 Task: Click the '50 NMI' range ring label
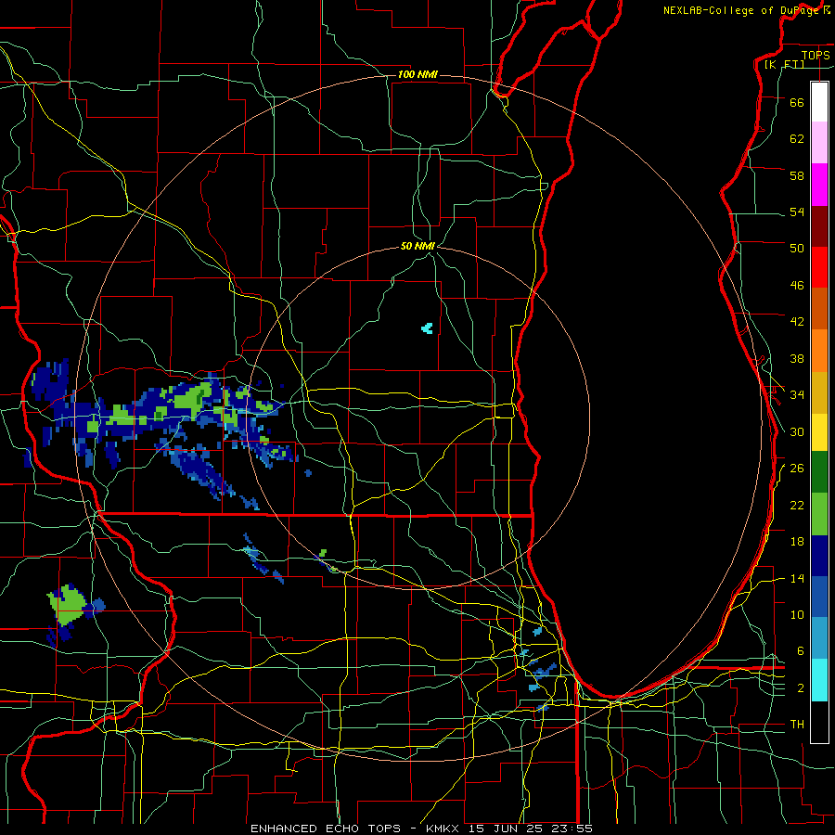click(x=417, y=246)
